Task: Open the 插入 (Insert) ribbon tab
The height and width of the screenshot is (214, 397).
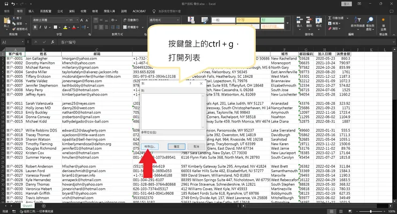Action: click(31, 11)
